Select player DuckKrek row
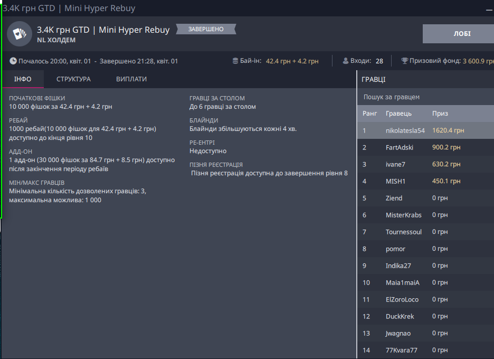This screenshot has height=359, width=494. click(425, 316)
